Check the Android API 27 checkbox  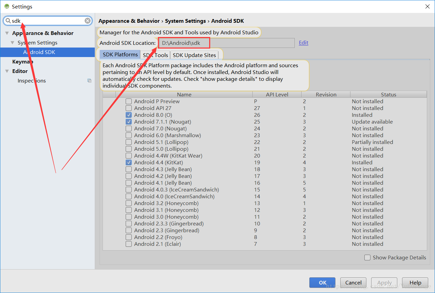(129, 108)
